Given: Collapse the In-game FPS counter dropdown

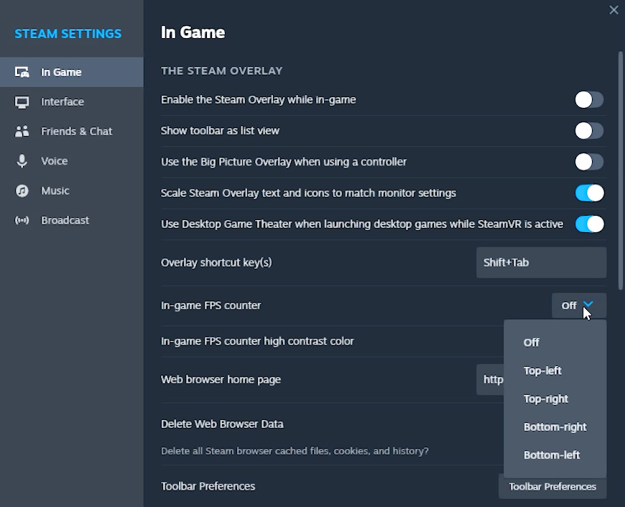Looking at the screenshot, I should tap(578, 306).
